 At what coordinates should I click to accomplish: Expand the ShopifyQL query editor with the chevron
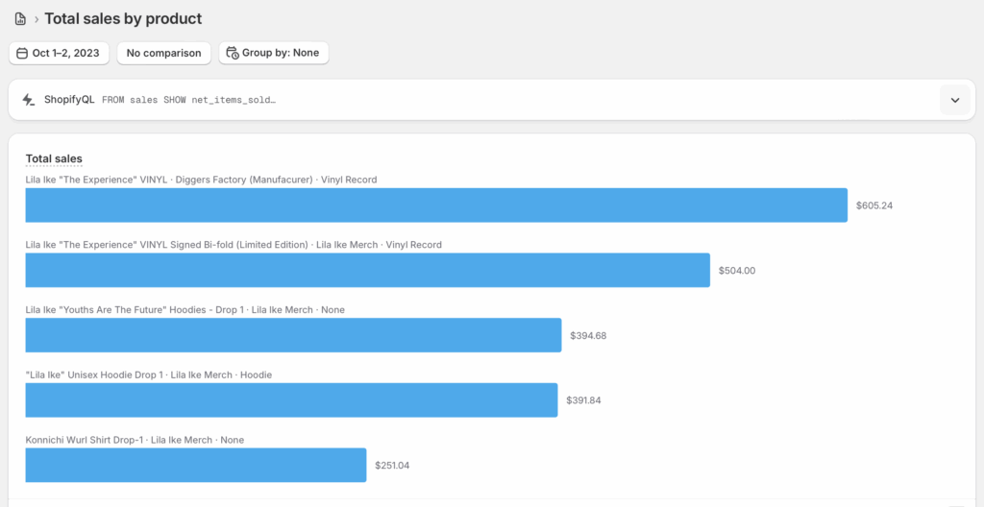tap(954, 100)
